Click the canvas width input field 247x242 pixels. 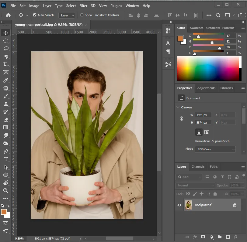point(203,115)
